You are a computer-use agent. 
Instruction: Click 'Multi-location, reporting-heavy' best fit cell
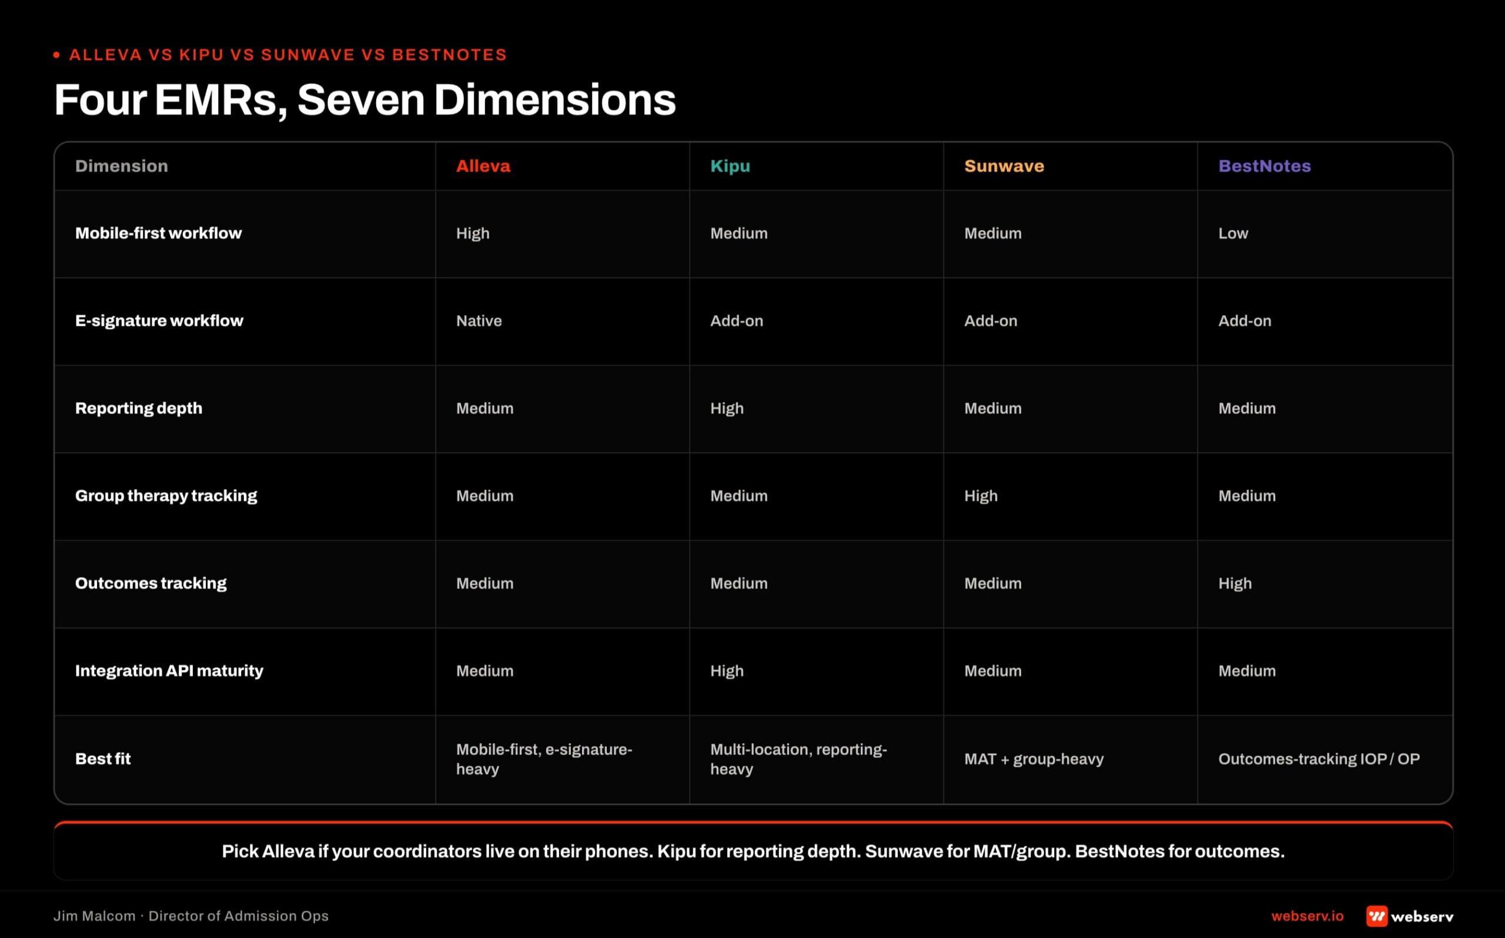[x=799, y=759]
